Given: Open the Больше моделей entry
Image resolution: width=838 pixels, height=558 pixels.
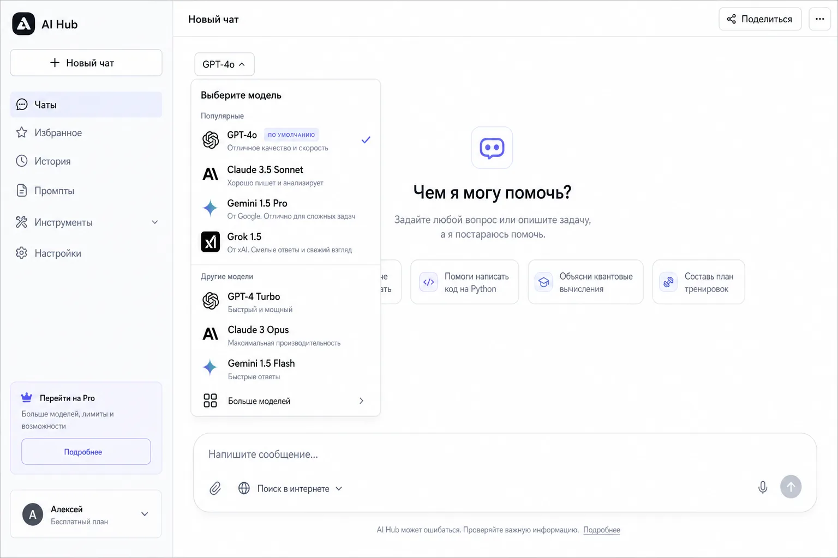Looking at the screenshot, I should (285, 401).
